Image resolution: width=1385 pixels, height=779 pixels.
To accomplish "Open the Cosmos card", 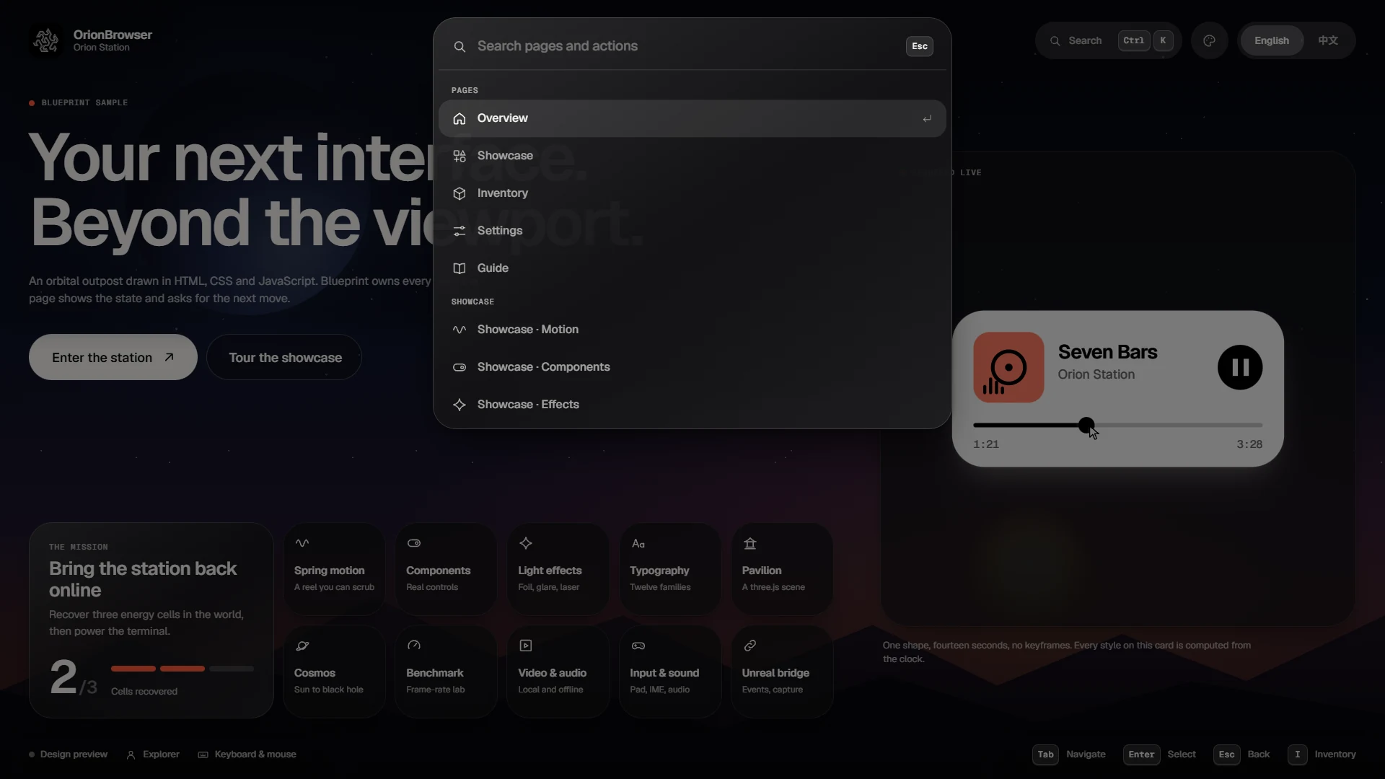I will coord(334,672).
